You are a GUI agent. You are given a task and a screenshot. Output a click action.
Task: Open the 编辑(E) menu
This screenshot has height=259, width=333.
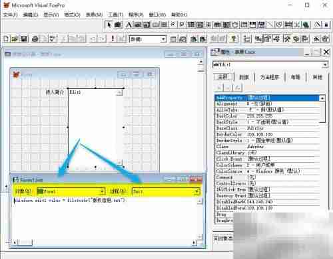pos(31,15)
